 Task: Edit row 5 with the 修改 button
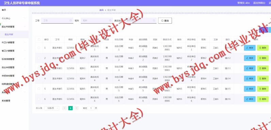tap(250, 89)
